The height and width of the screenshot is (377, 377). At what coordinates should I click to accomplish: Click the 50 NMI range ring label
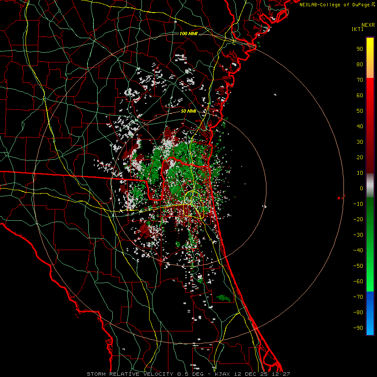click(188, 111)
